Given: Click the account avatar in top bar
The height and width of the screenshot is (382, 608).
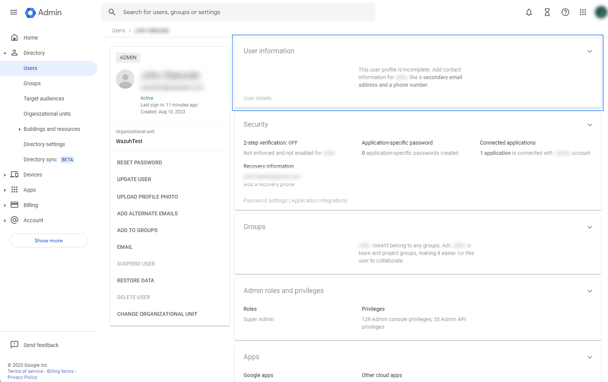Looking at the screenshot, I should click(601, 12).
